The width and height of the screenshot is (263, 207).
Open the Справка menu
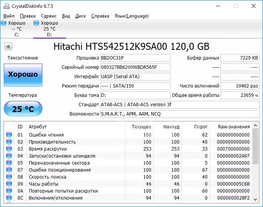100,16
